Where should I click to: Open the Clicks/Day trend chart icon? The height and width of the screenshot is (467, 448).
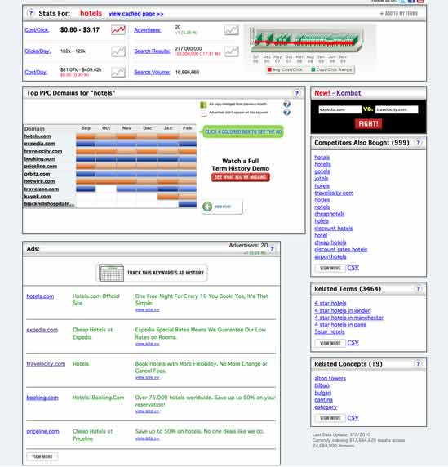pyautogui.click(x=118, y=51)
